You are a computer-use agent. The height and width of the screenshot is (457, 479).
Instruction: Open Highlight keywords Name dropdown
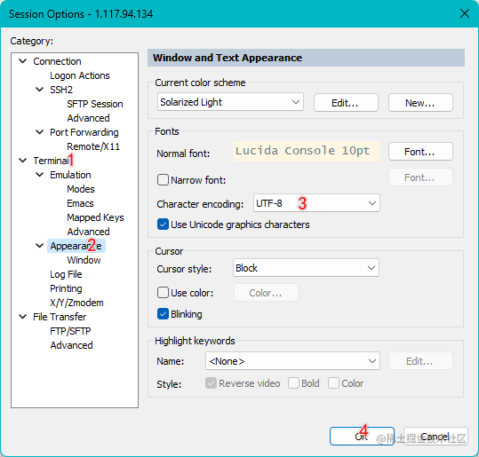(x=292, y=361)
